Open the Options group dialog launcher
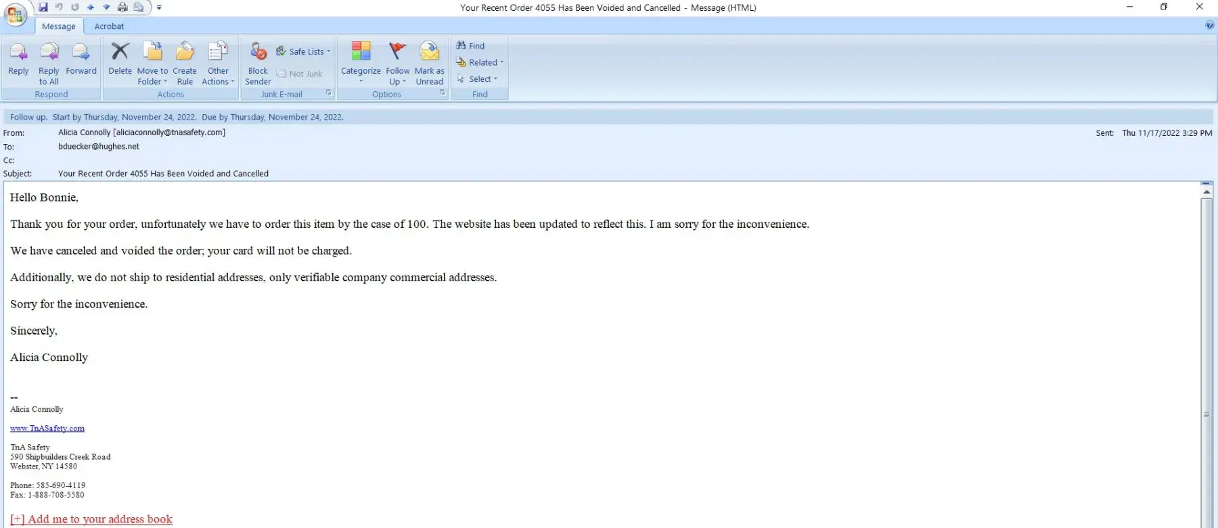 point(443,93)
